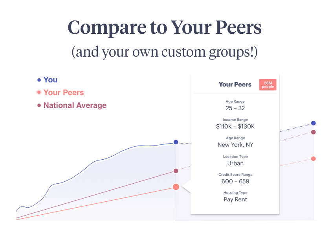The image size is (330, 236).
Task: Select the coral Your Peers mid-chart marker
Action: (x=176, y=187)
